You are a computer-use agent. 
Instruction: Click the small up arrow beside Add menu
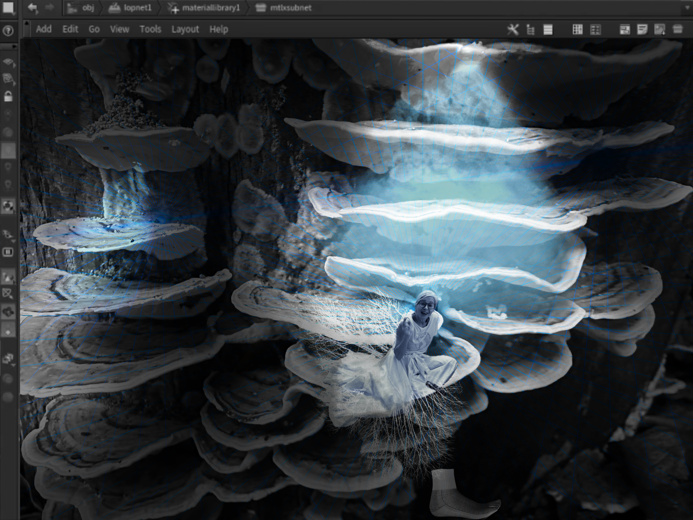pos(27,23)
